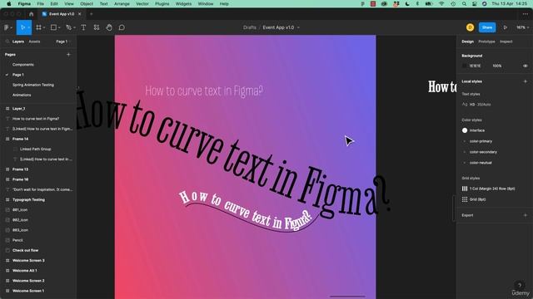Select the Text tool

pos(83,27)
